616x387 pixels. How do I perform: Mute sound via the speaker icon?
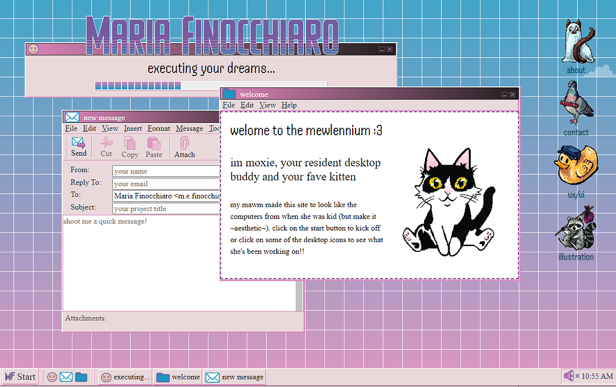tap(570, 376)
